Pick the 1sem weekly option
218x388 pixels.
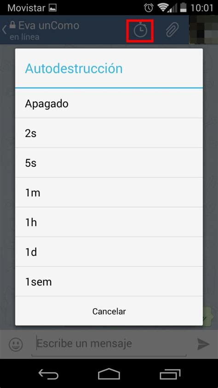coord(109,282)
